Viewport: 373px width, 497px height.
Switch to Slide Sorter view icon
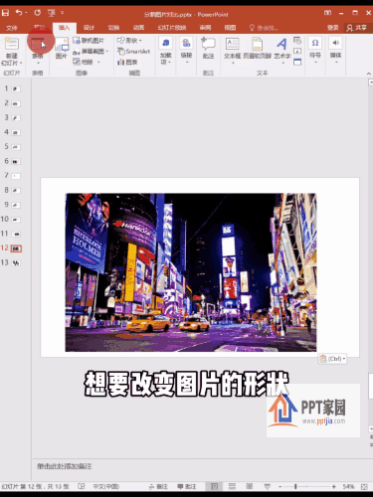232,486
